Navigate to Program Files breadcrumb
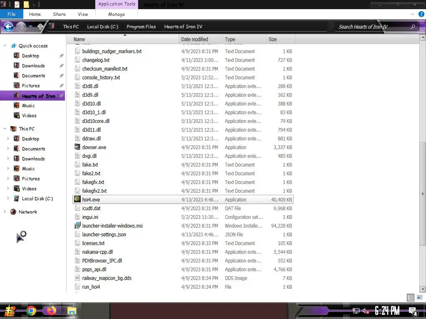 pyautogui.click(x=141, y=27)
